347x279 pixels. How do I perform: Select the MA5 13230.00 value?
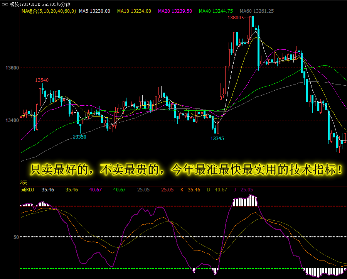[94, 11]
